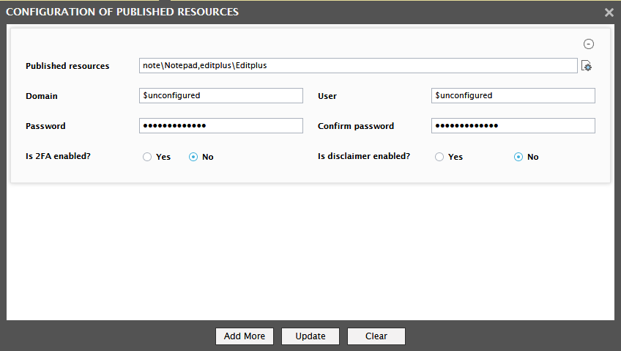Click into the User field

point(513,95)
